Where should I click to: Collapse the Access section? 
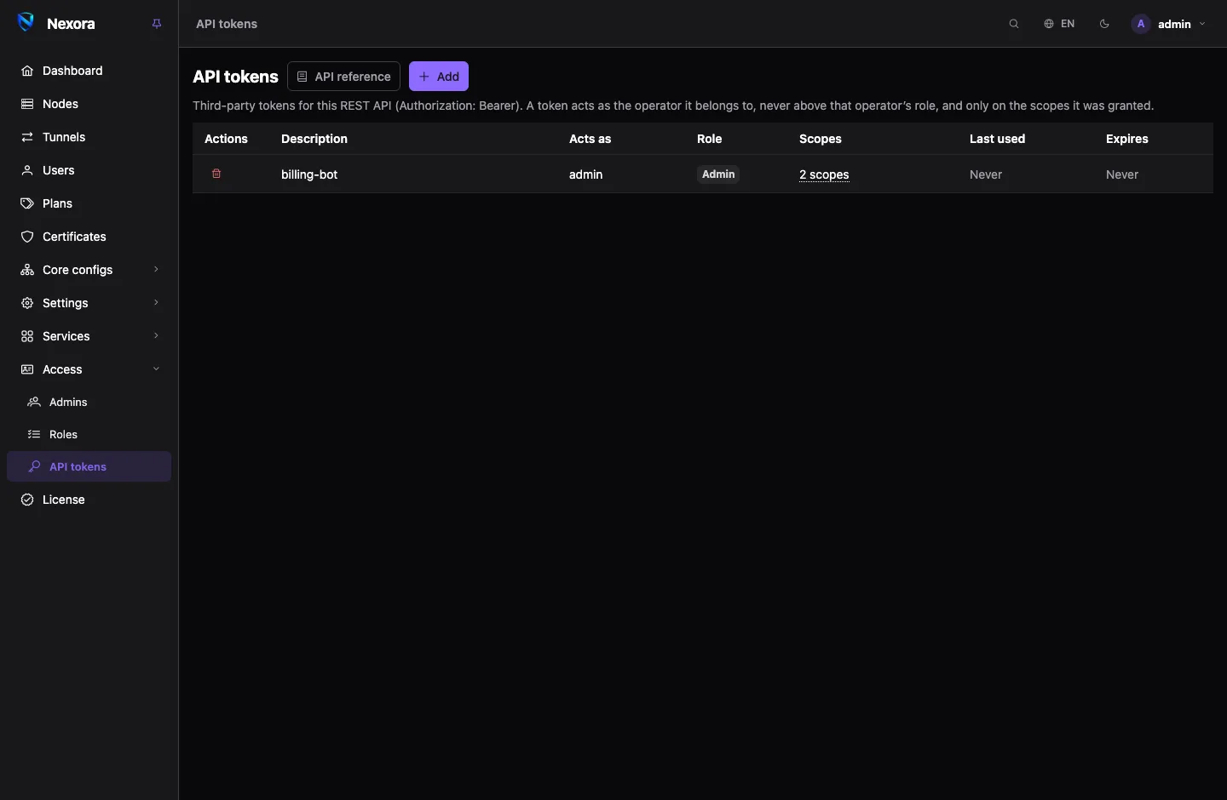pos(89,369)
